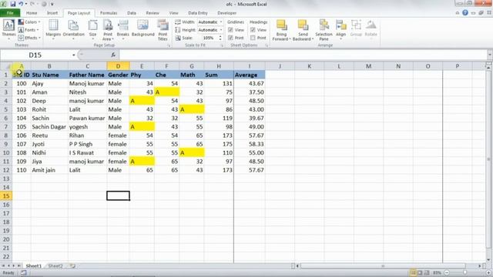Image resolution: width=493 pixels, height=277 pixels.
Task: Toggle Gridlines View checkbox
Action: [230, 30]
